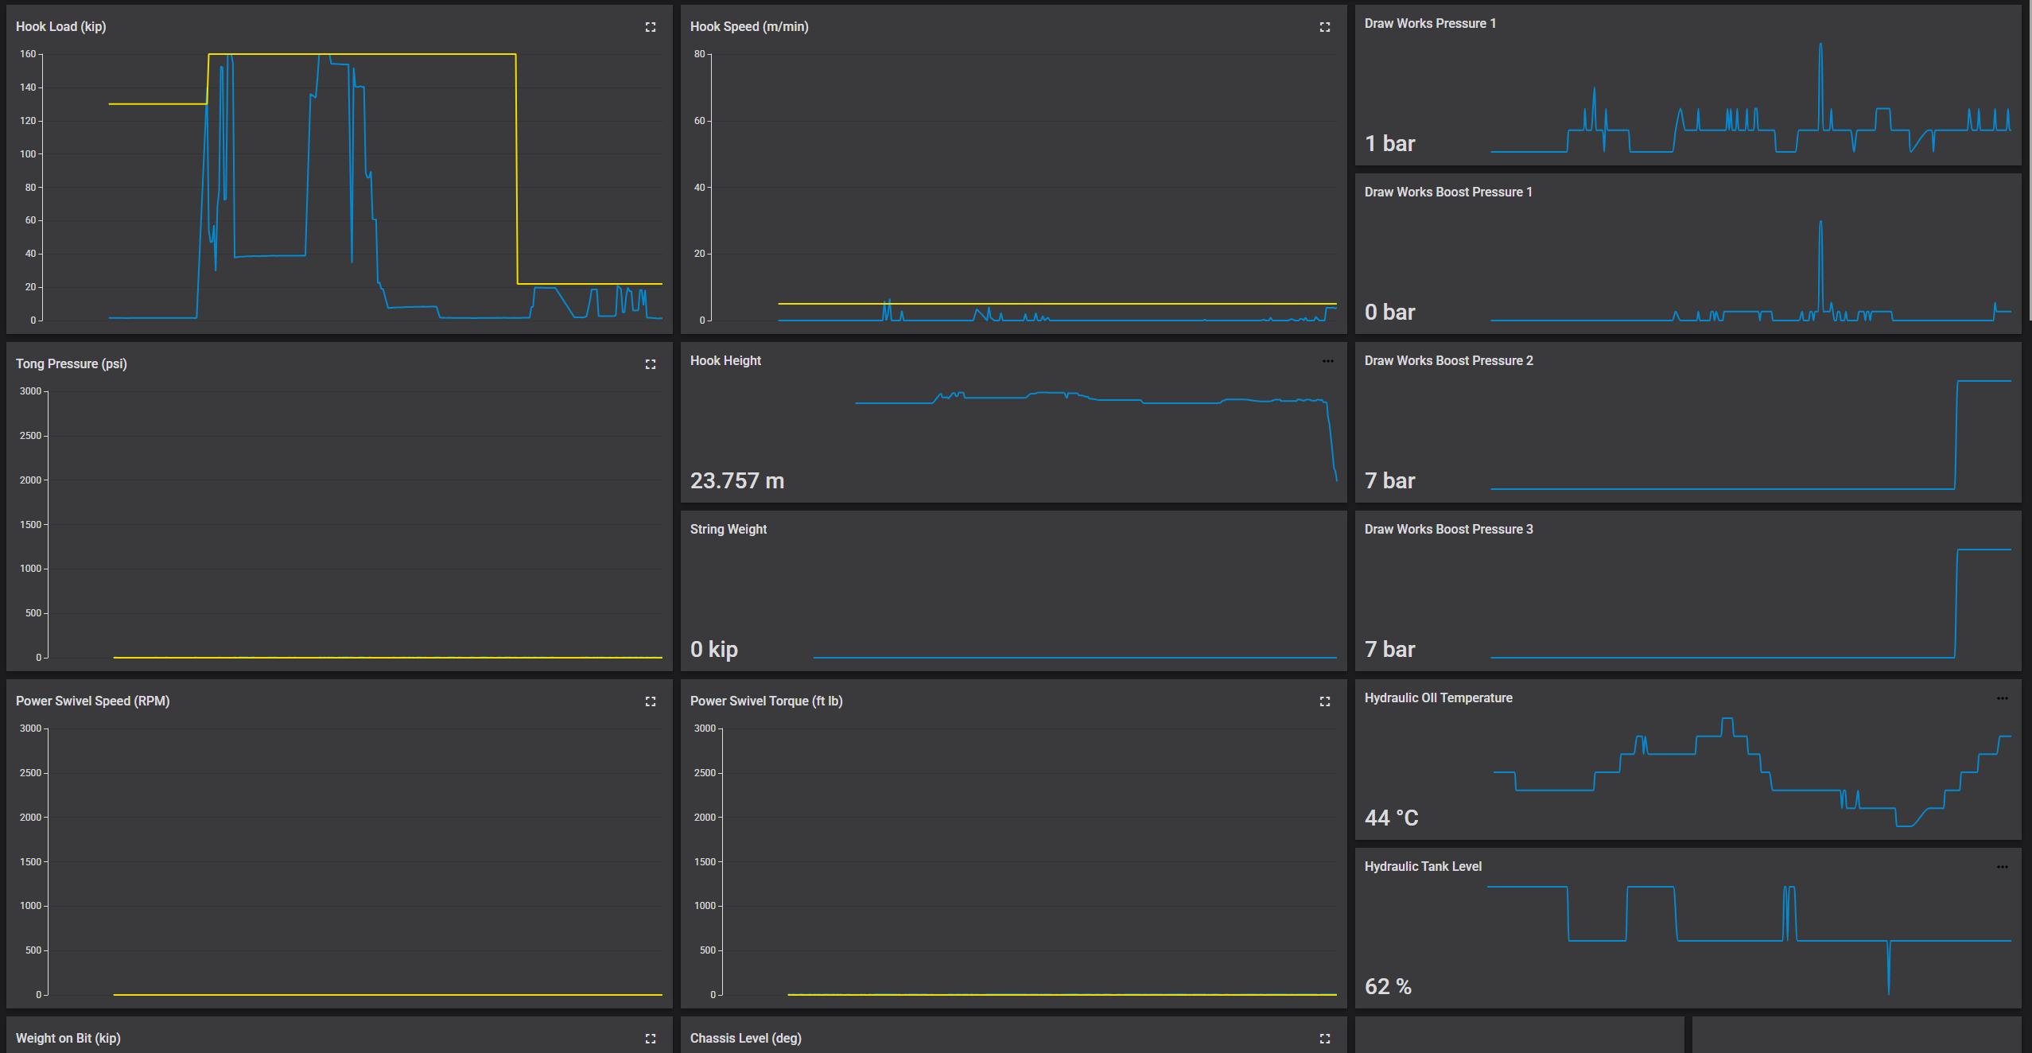Click the 1500 axis label on Power Swivel Torque
The width and height of the screenshot is (2032, 1053).
tap(705, 862)
